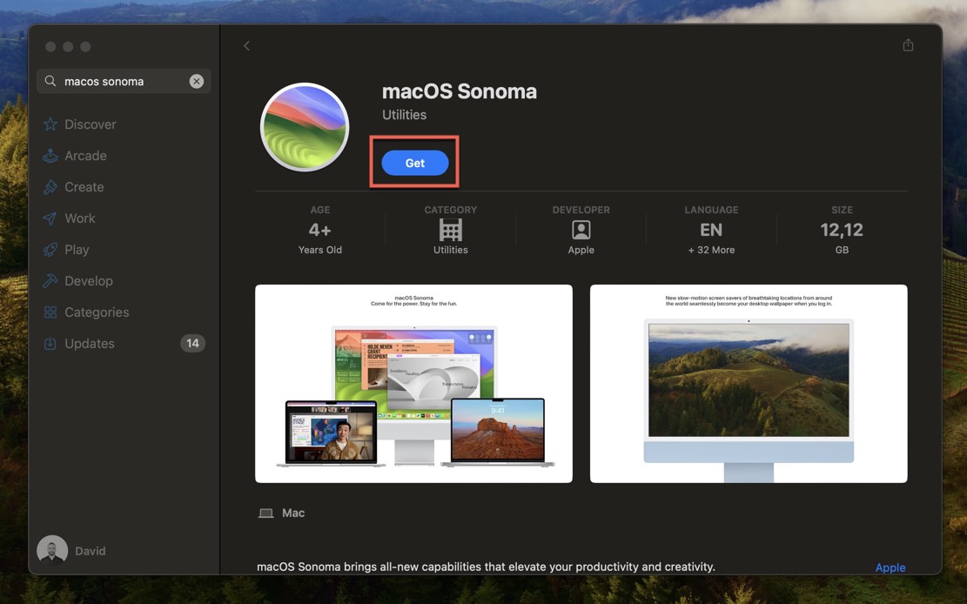
Task: Click the Utilities calculator category icon
Action: pyautogui.click(x=450, y=230)
